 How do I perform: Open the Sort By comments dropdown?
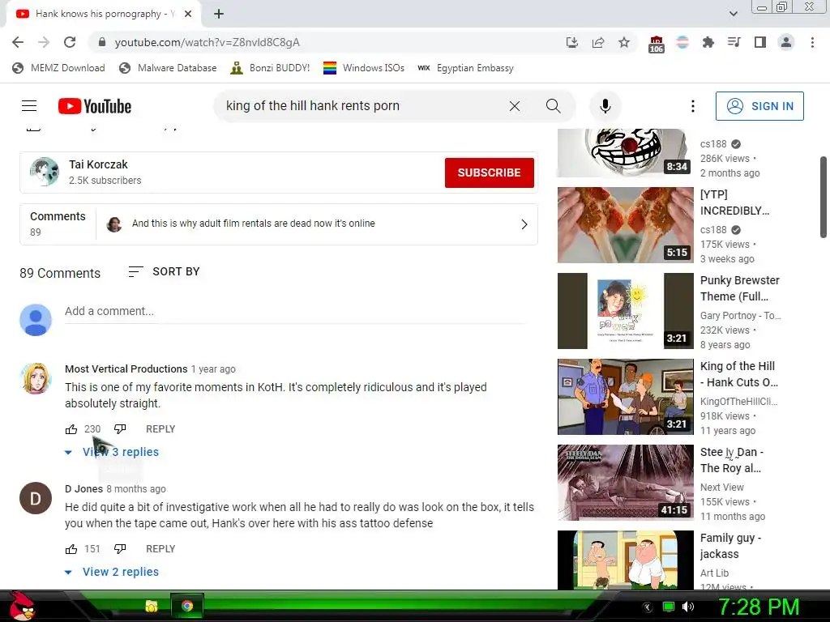click(x=164, y=271)
